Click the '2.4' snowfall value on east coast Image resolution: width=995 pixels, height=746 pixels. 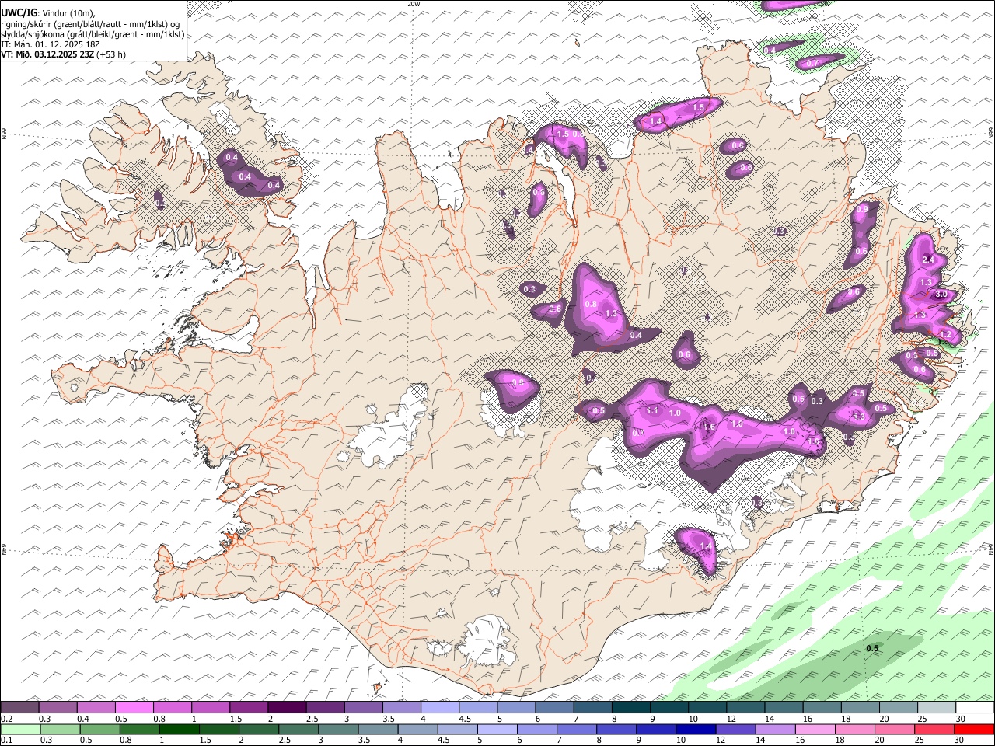[x=927, y=260]
